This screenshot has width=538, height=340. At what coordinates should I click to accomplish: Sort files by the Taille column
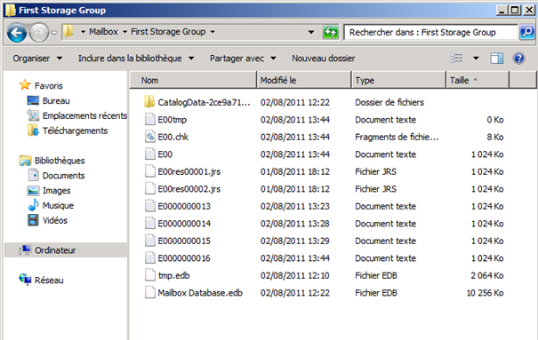tap(478, 80)
